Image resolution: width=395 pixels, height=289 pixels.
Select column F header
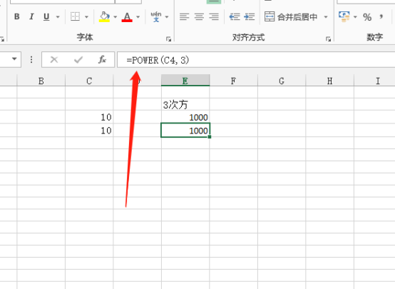point(233,81)
